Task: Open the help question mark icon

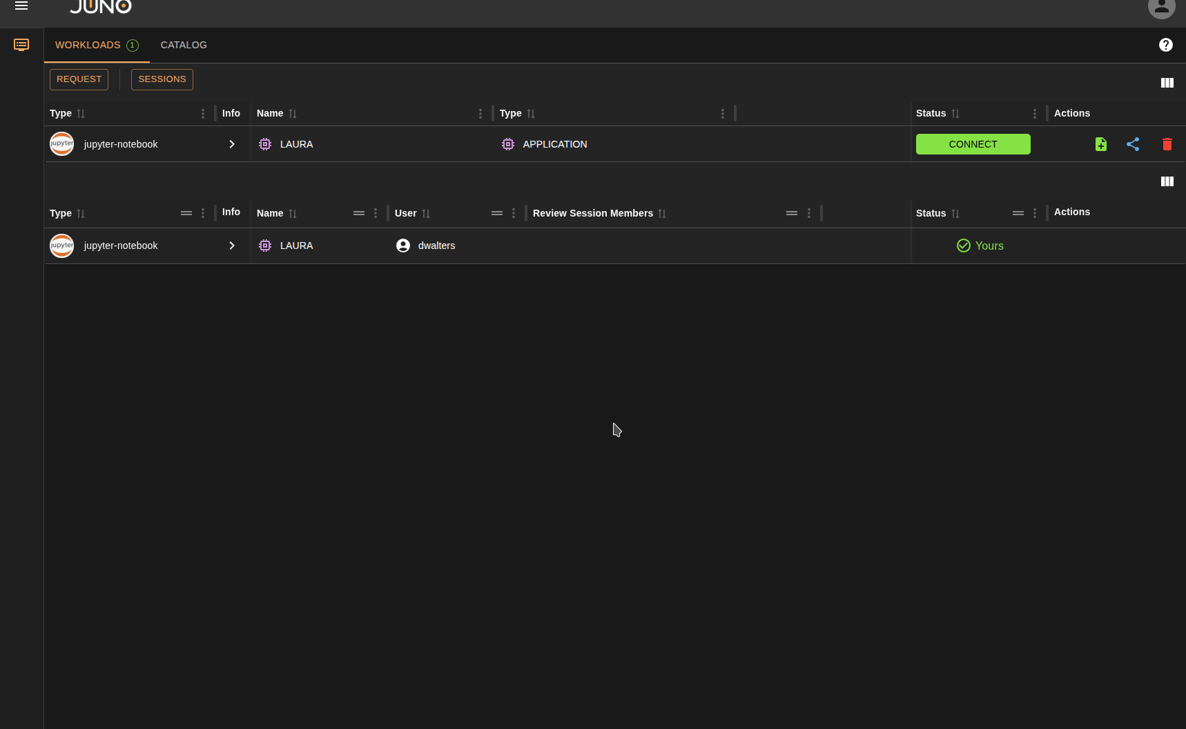Action: pyautogui.click(x=1166, y=44)
